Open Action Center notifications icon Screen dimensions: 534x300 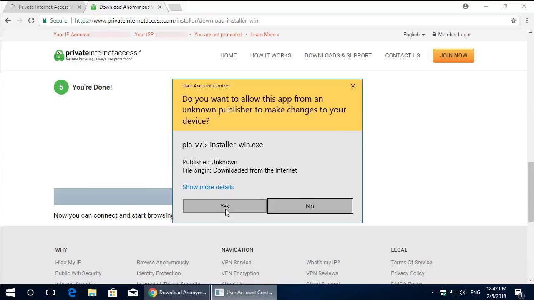[x=519, y=292]
